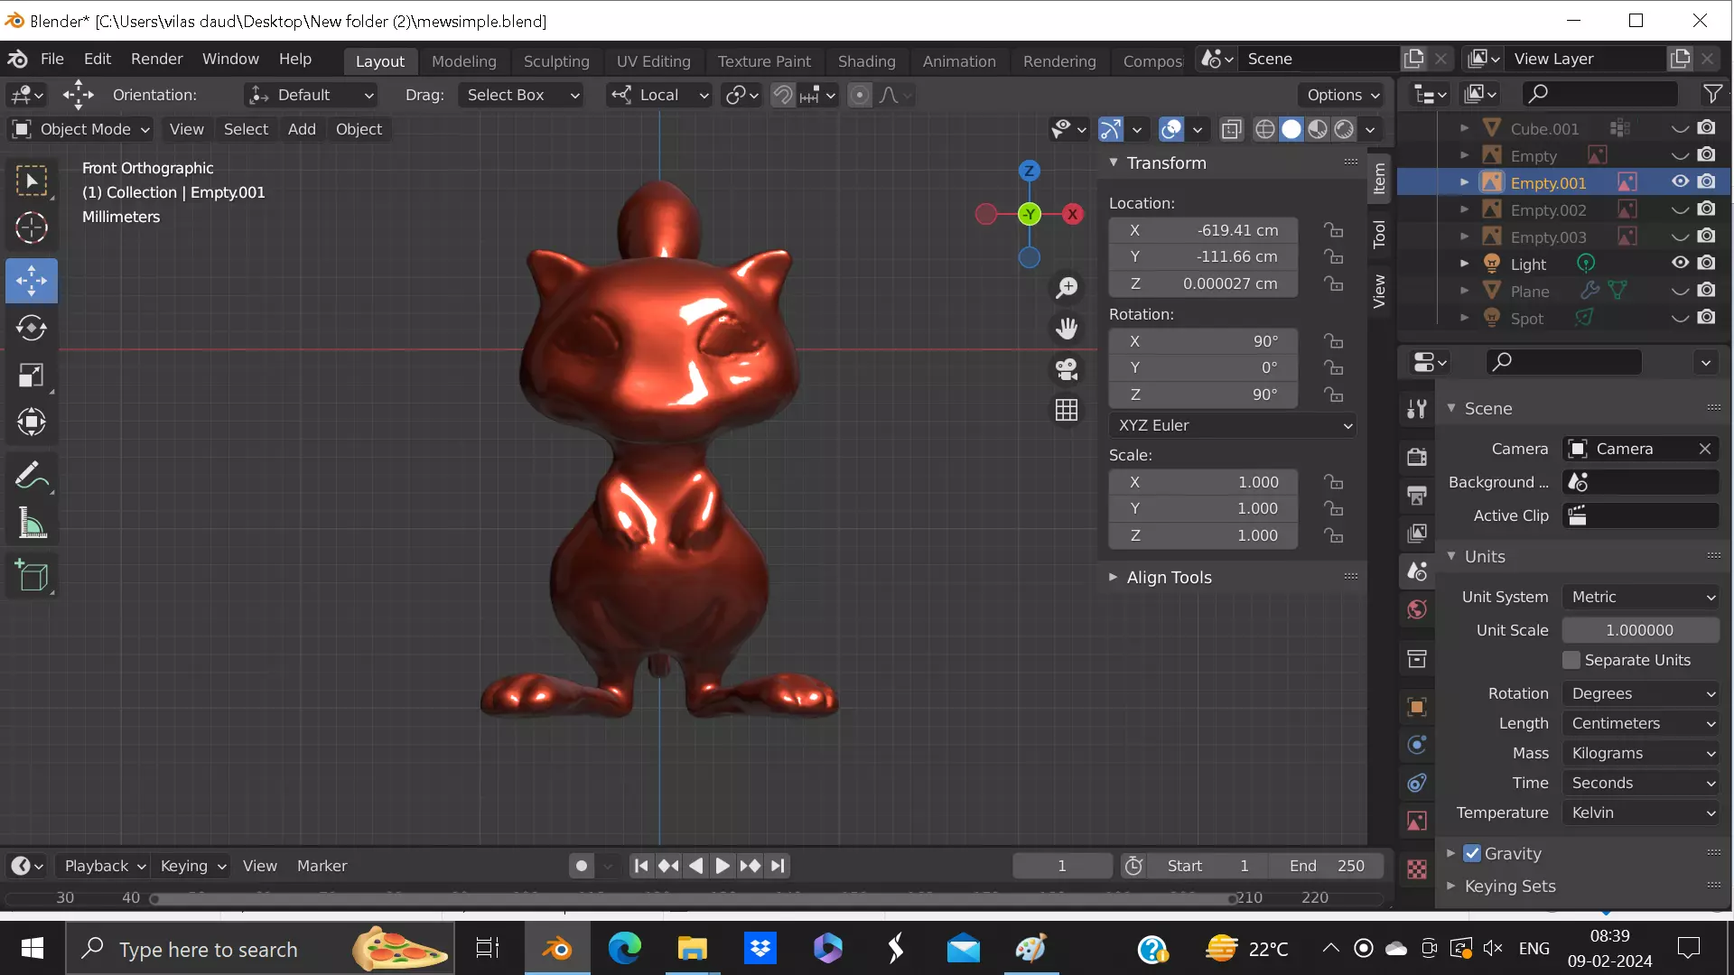Enable material preview viewport shading

(x=1318, y=129)
